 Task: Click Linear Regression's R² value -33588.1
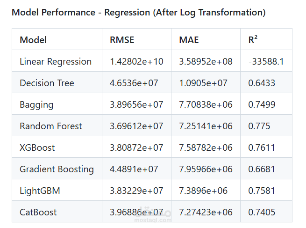266,61
